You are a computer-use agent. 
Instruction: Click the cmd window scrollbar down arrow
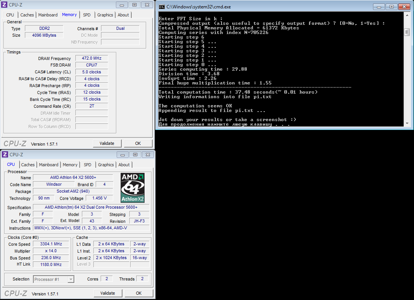407,123
